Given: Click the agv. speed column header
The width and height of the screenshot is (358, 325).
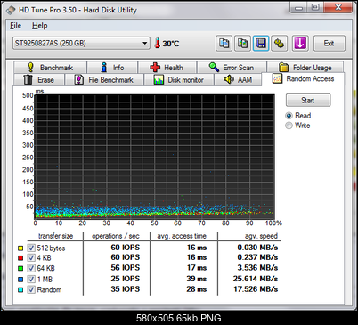Looking at the screenshot, I should pyautogui.click(x=261, y=236).
